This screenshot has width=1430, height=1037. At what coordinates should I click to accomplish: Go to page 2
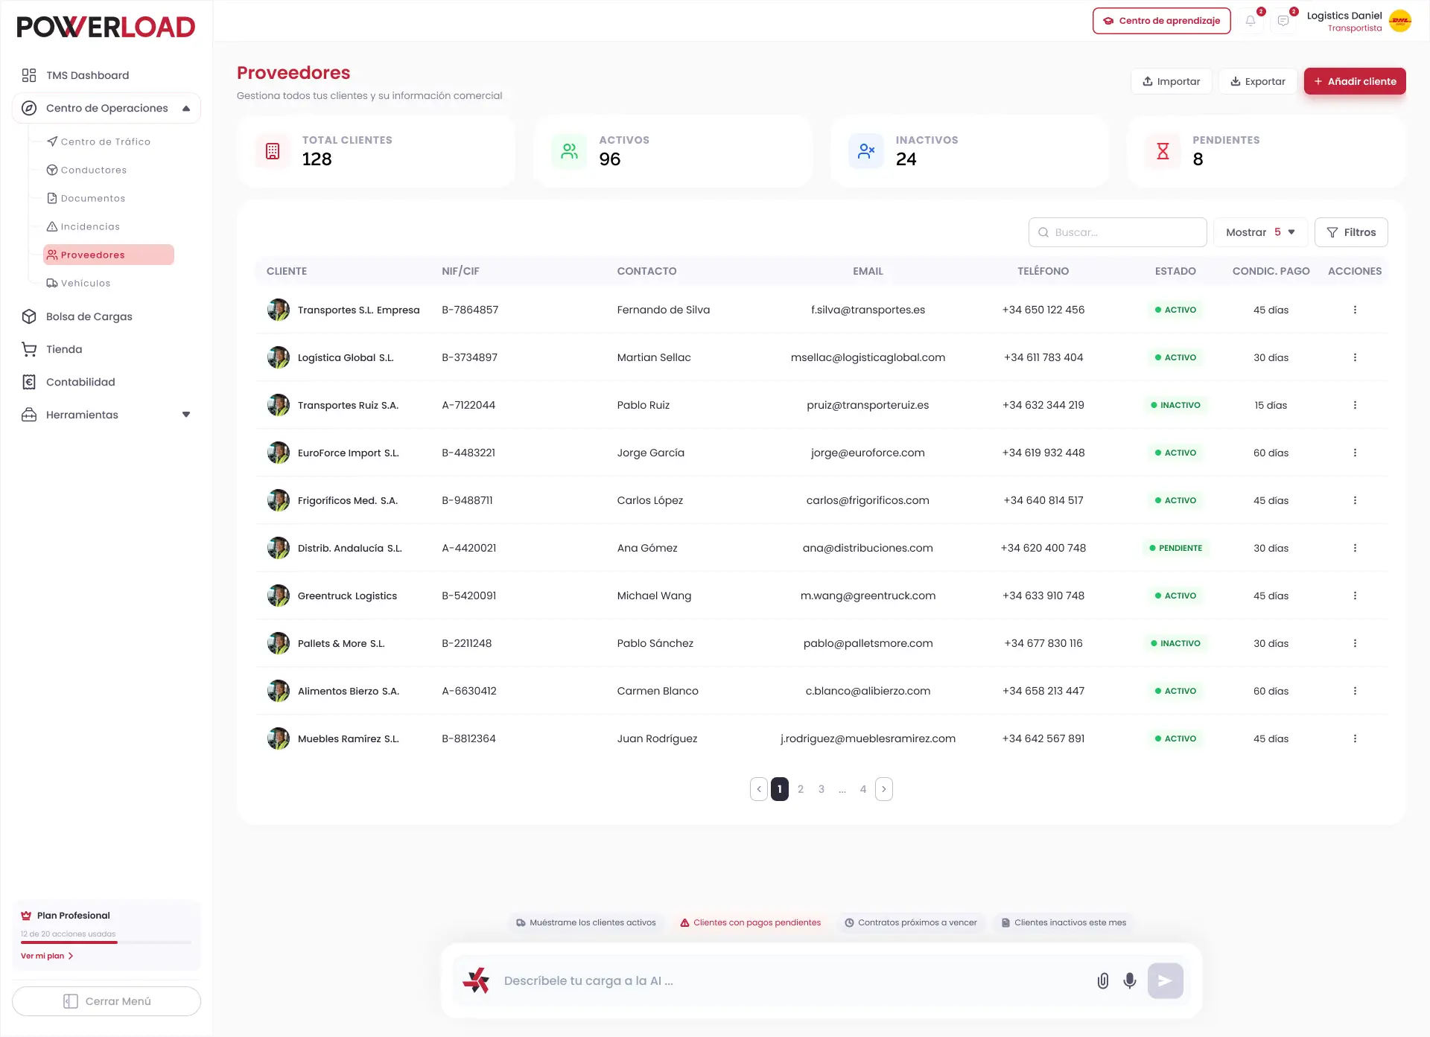pos(801,789)
